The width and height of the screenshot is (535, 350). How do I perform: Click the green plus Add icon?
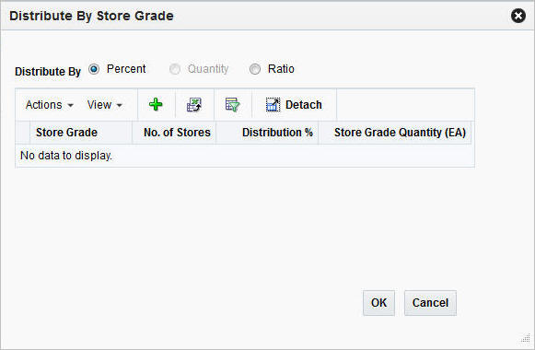156,104
